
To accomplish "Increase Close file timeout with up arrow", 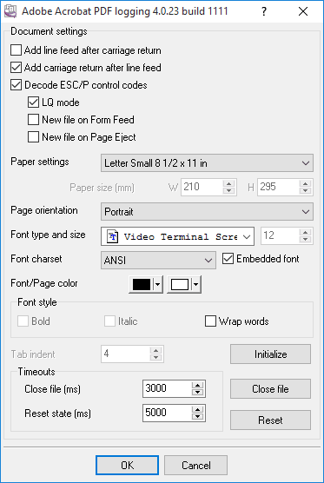I will (197, 386).
